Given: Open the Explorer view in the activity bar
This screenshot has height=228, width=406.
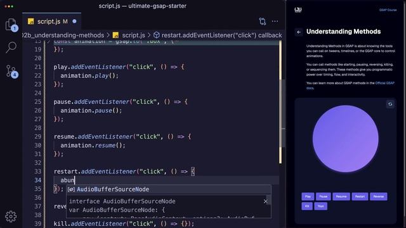Looking at the screenshot, I should coord(11,25).
